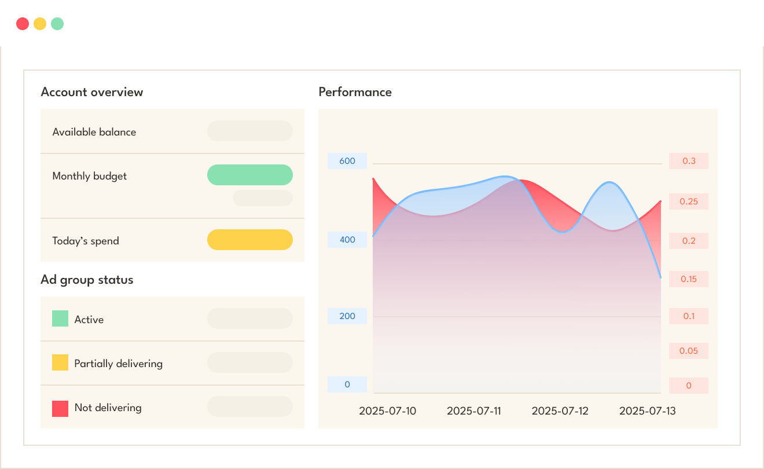
Task: Click the Account overview heading
Action: point(92,92)
